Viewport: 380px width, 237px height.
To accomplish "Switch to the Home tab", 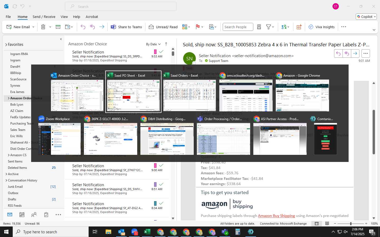I will tap(22, 17).
